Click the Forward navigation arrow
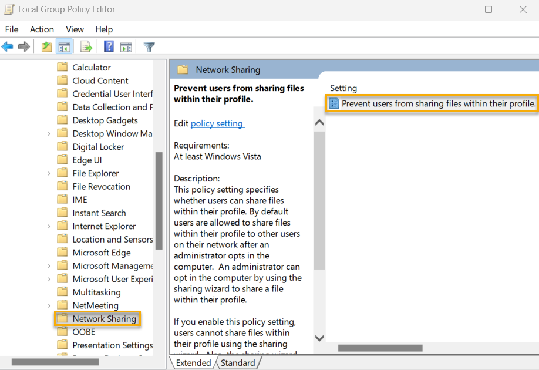539x370 pixels. tap(24, 46)
